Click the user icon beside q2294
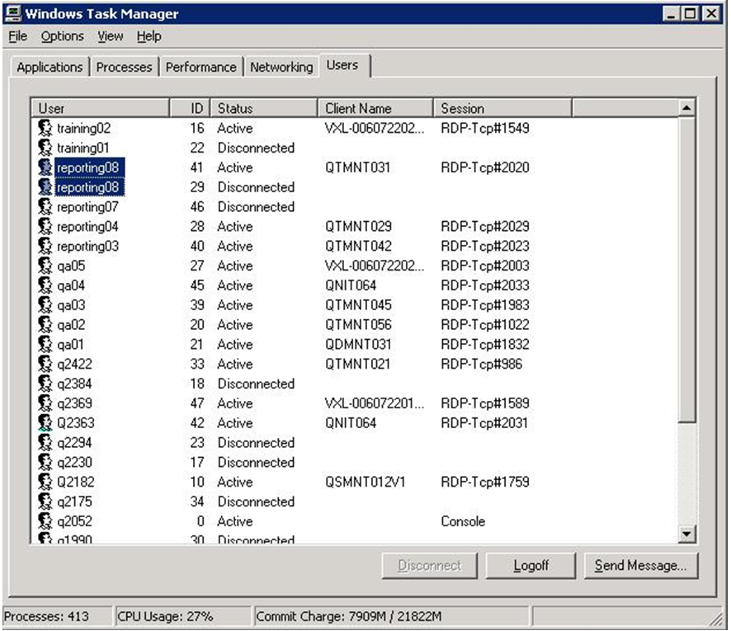The height and width of the screenshot is (631, 731). tap(45, 443)
